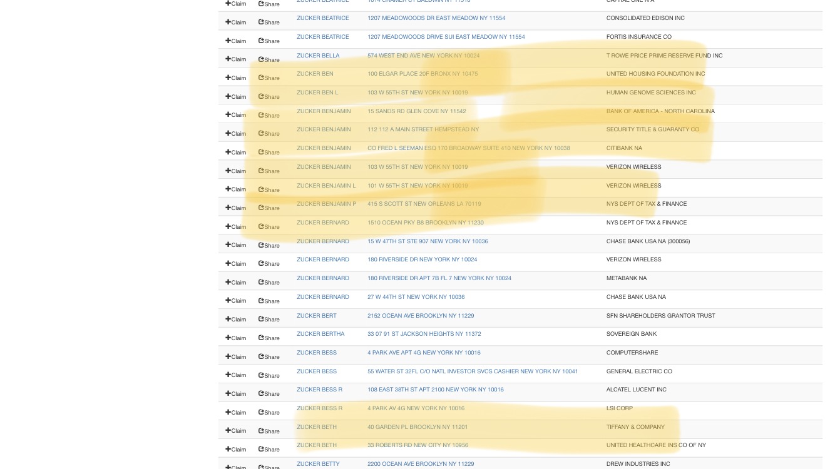
Task: Open address 2200 Ocean Ave Brooklyn
Action: click(x=421, y=464)
